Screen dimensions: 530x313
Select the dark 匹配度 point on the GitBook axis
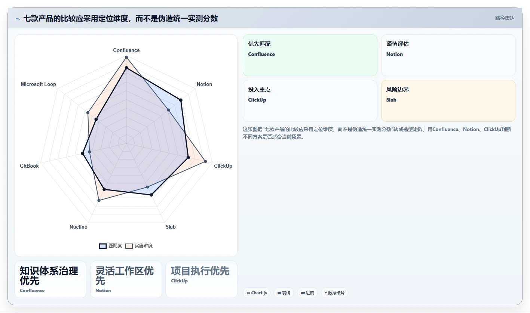point(83,153)
